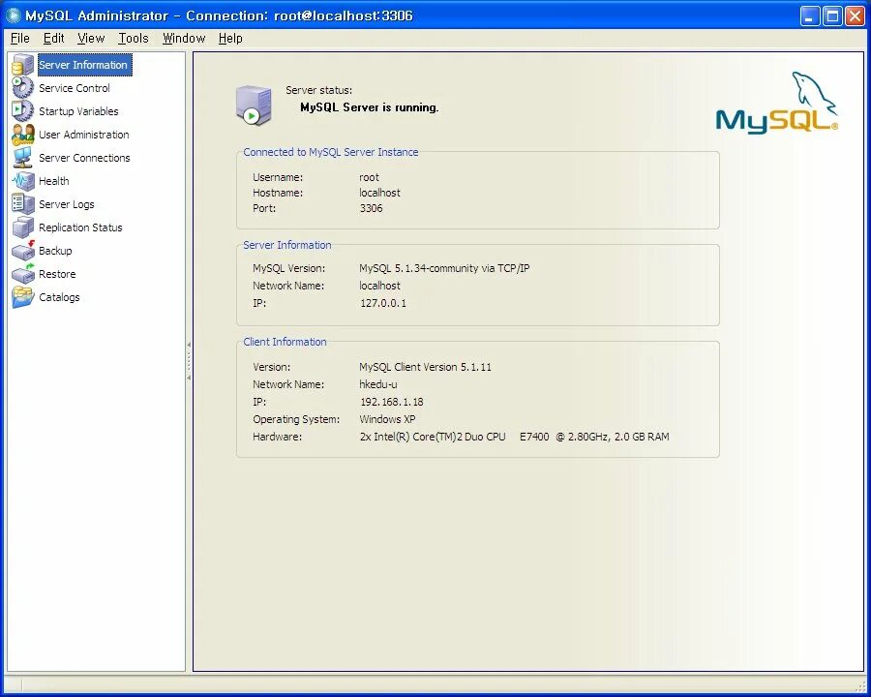Screen dimensions: 871x697
Task: Click the User Administration people icon
Action: [x=23, y=135]
